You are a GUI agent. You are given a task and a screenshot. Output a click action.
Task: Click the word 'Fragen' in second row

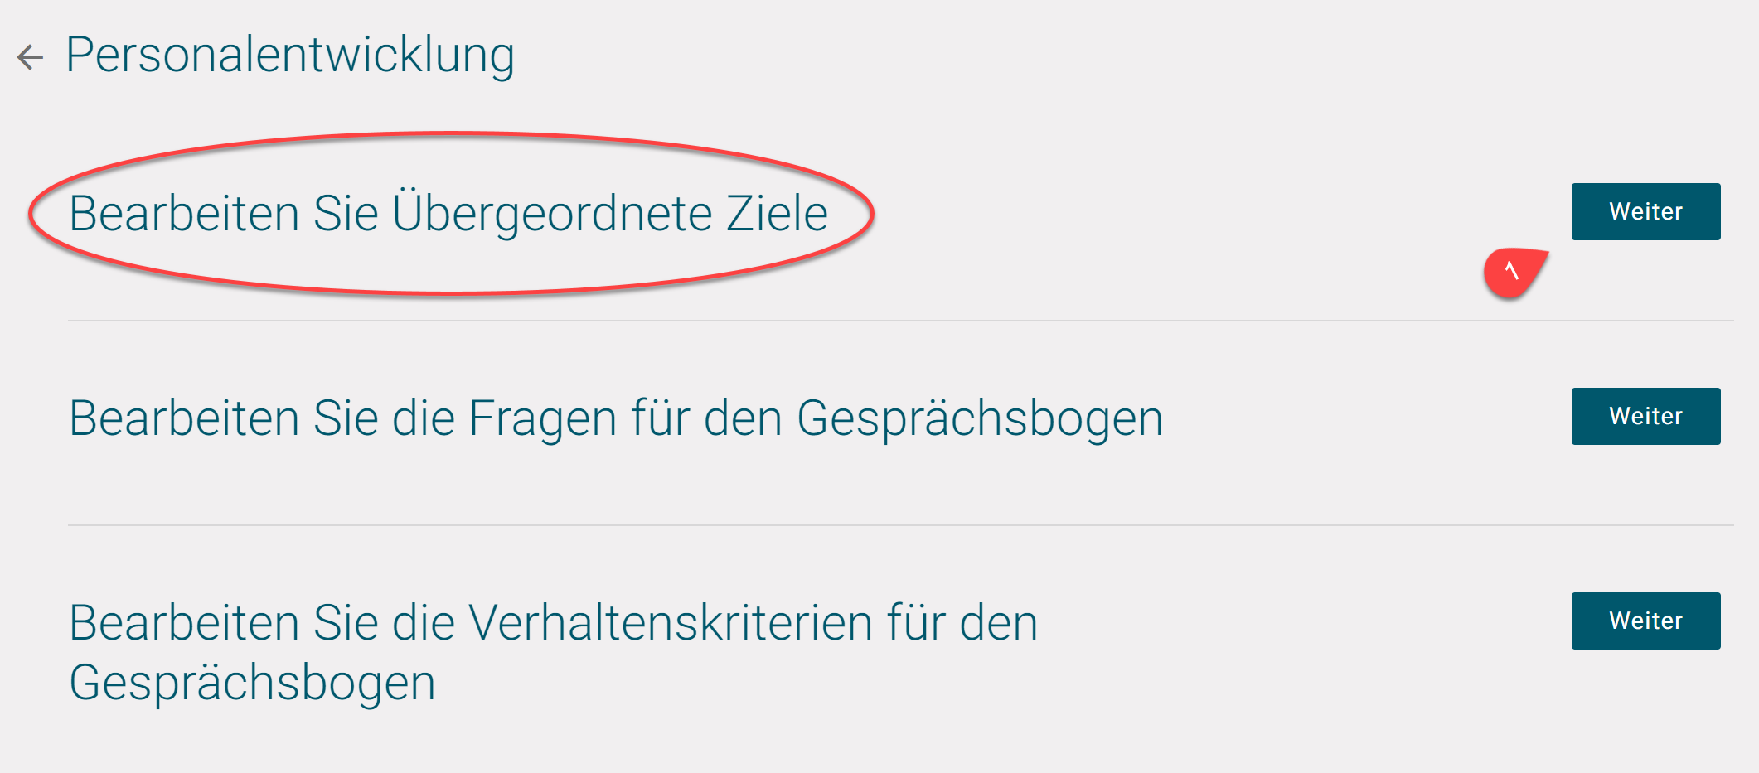click(x=543, y=418)
